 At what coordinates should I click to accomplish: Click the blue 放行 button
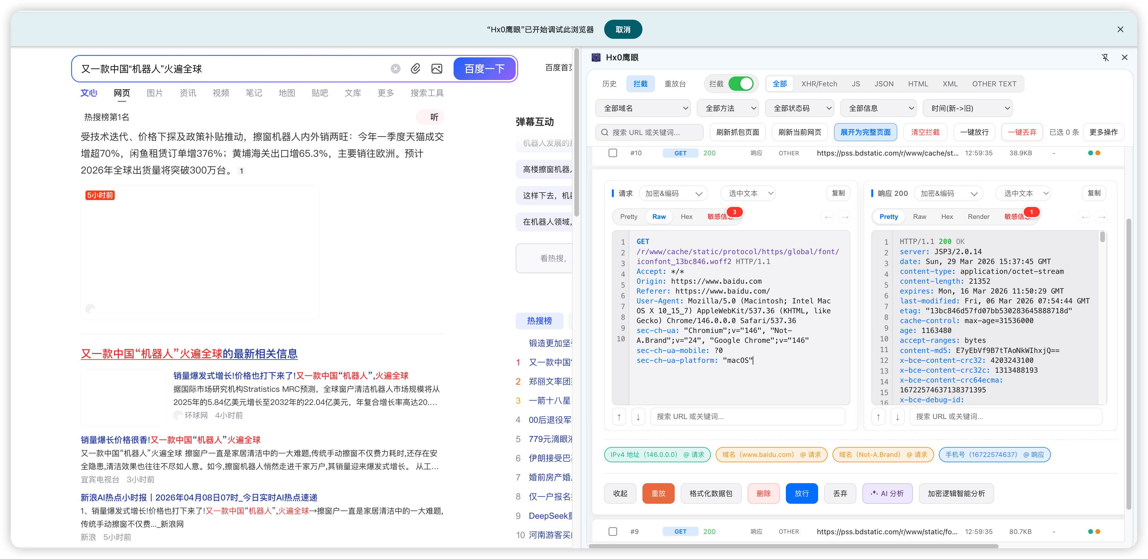click(x=801, y=494)
